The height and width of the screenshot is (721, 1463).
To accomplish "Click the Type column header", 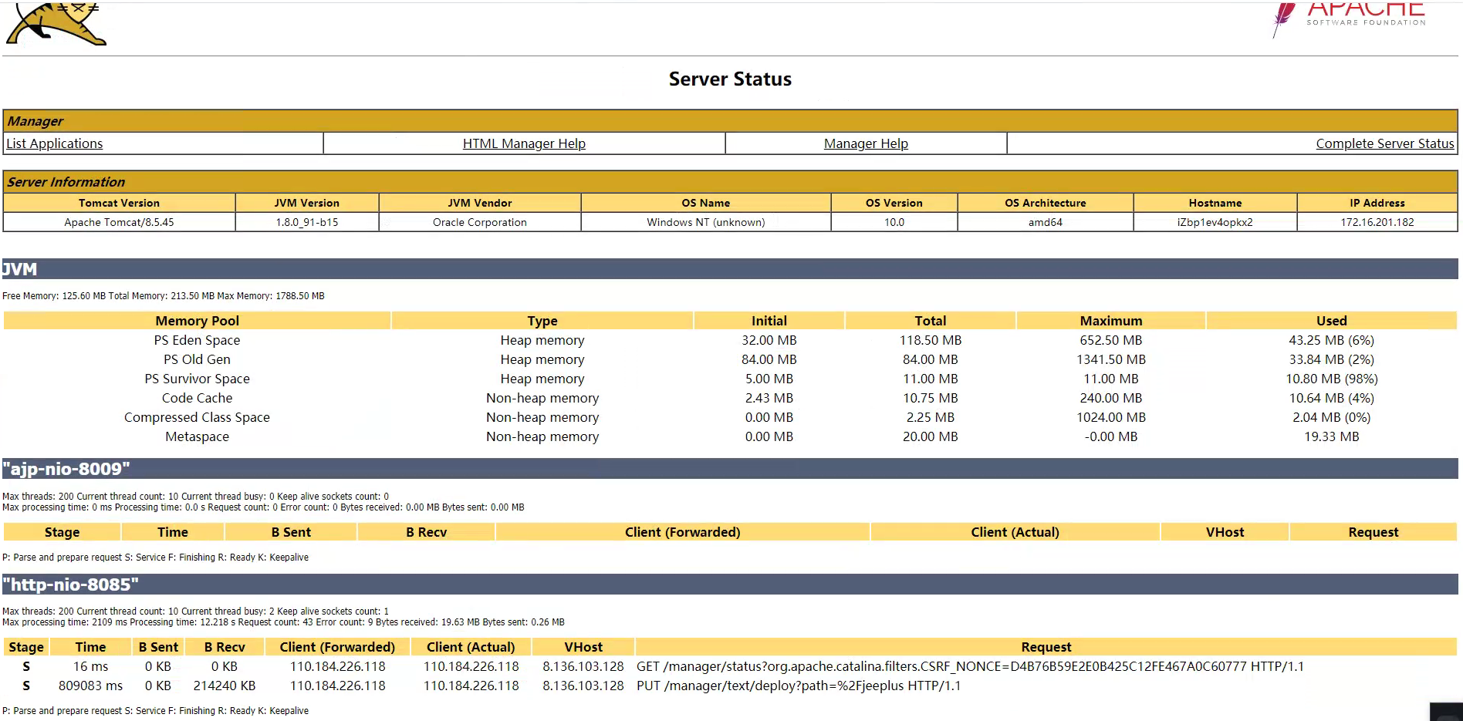I will click(x=542, y=321).
